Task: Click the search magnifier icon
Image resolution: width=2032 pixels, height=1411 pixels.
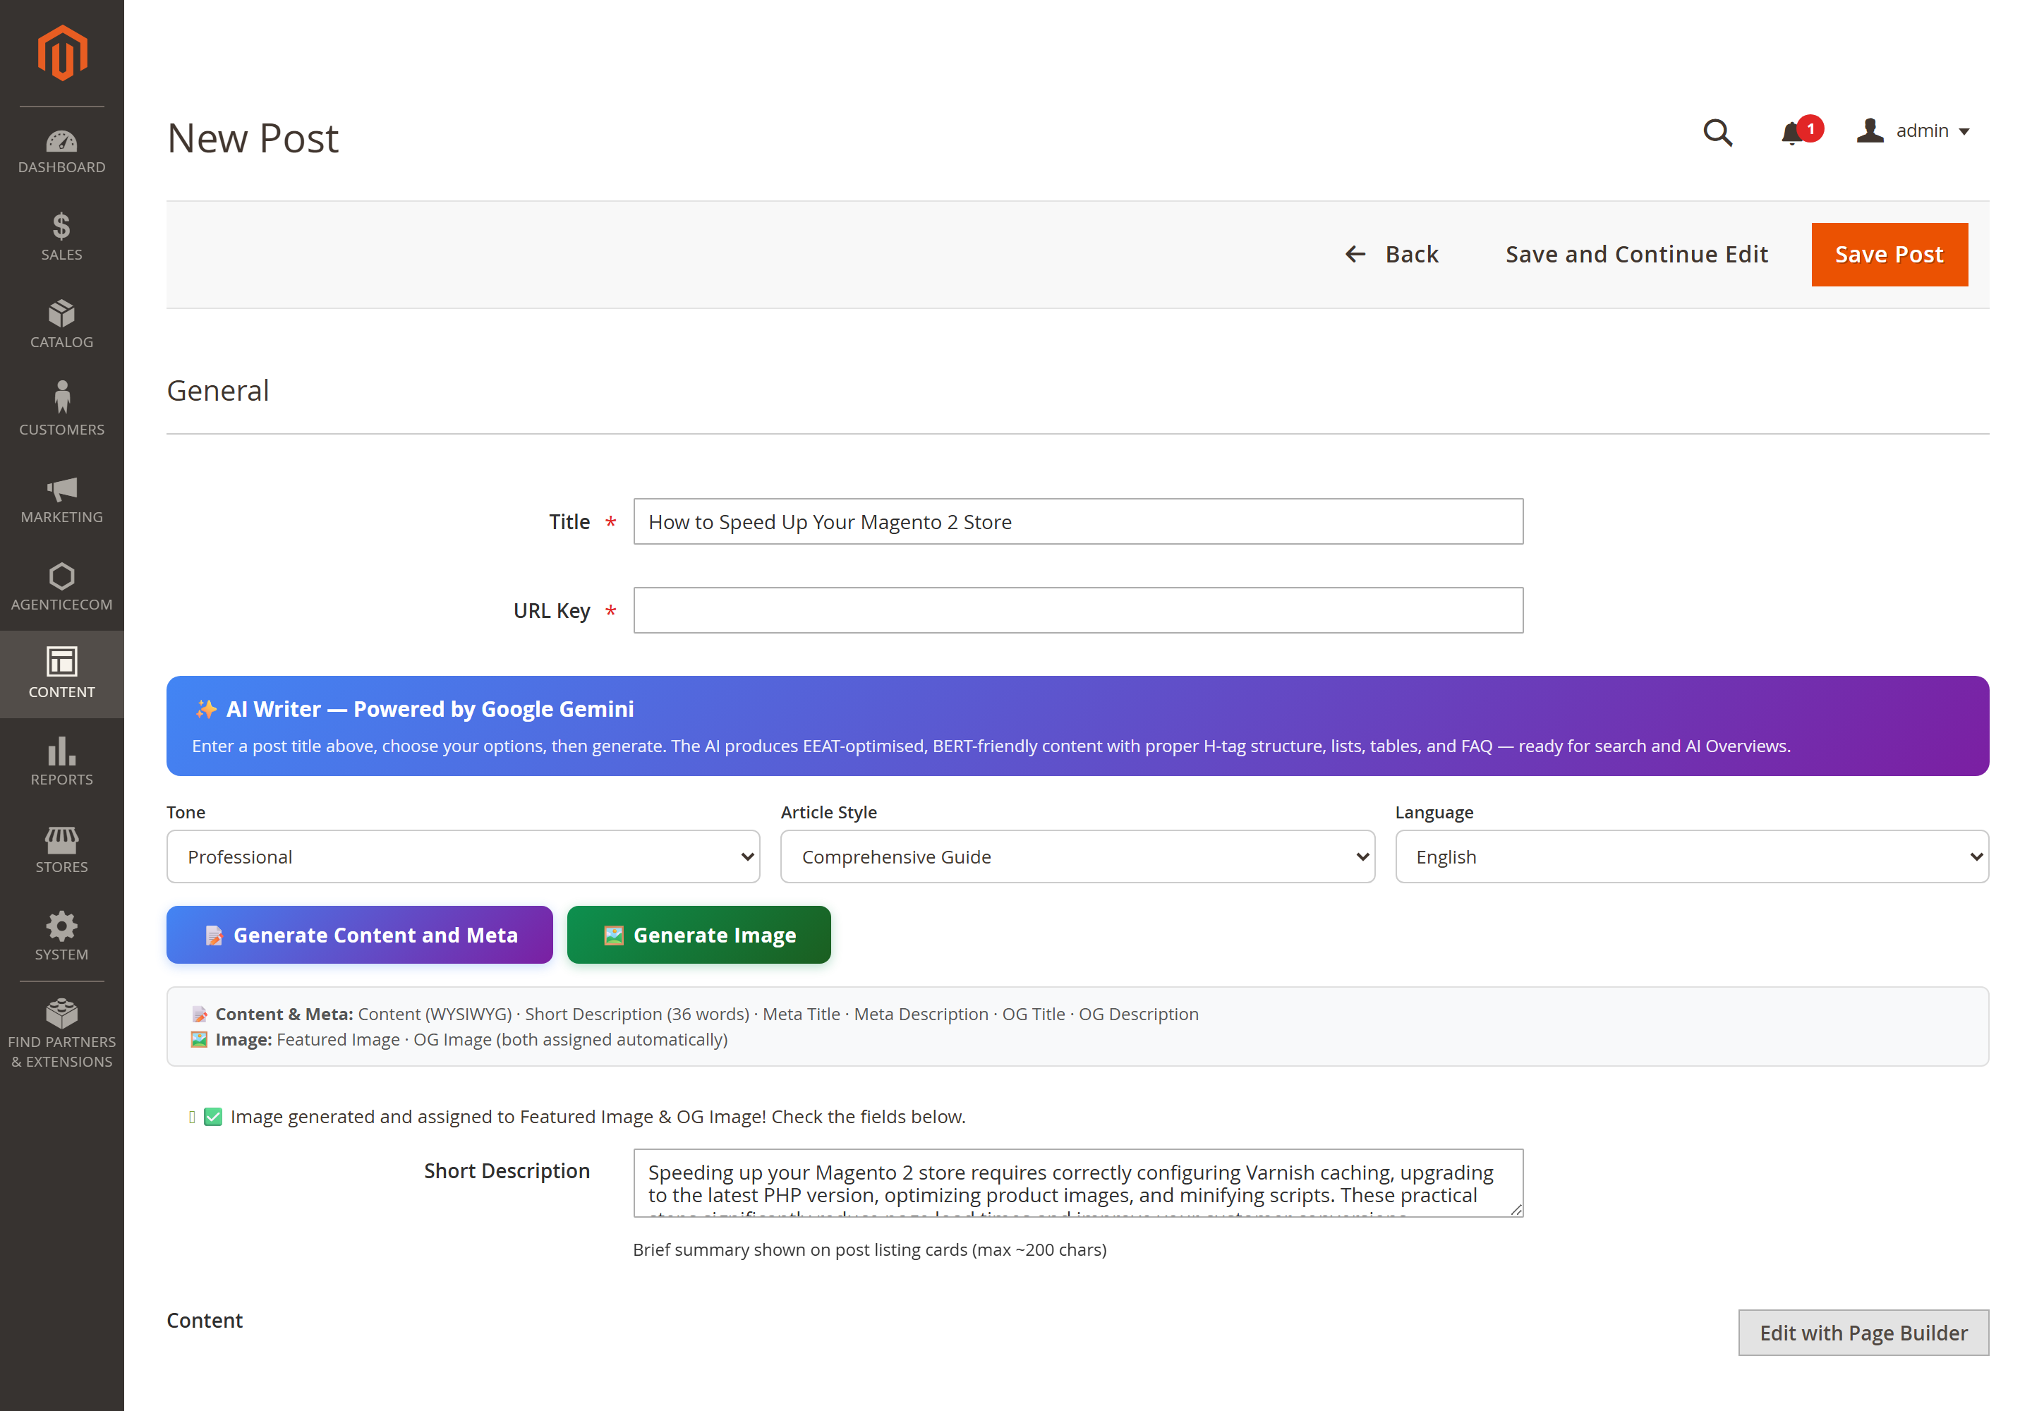Action: (x=1717, y=132)
